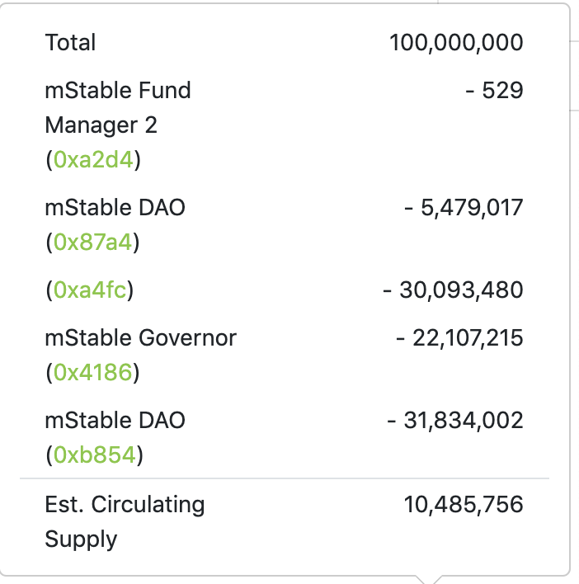Image resolution: width=579 pixels, height=584 pixels.
Task: Open the 0xb854 address link
Action: tap(95, 454)
